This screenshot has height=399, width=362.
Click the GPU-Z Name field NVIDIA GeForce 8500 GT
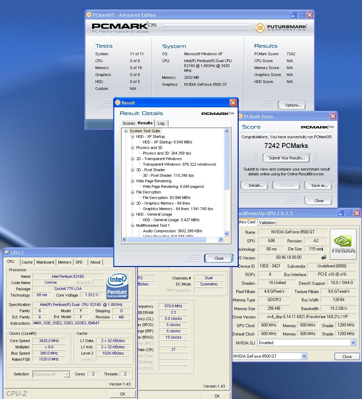pos(293,232)
